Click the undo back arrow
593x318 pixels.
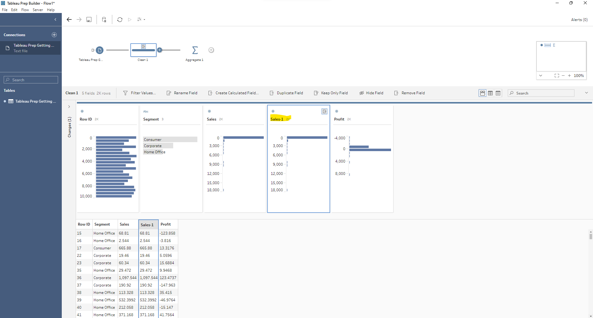point(69,19)
